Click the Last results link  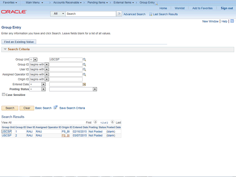[118, 122]
